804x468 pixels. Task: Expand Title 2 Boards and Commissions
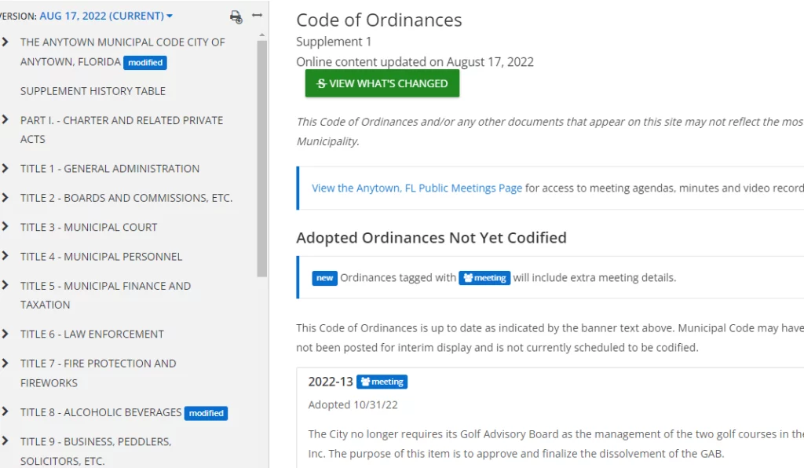click(7, 198)
